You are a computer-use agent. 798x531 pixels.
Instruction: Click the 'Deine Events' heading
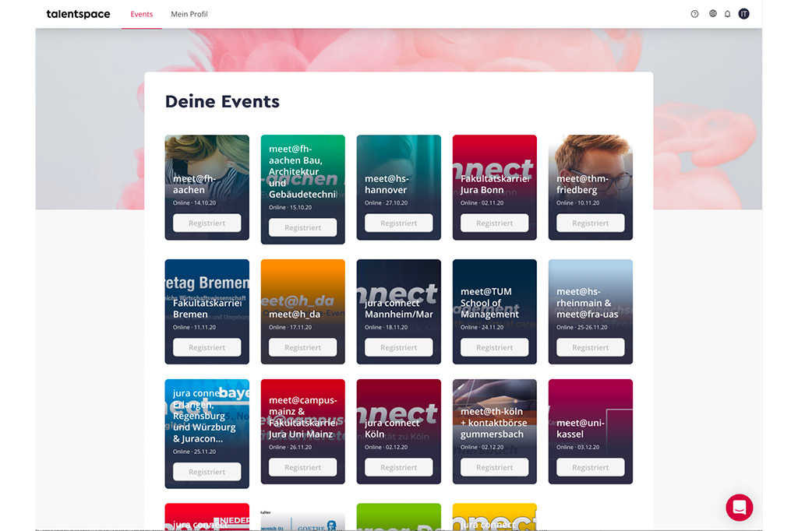222,101
